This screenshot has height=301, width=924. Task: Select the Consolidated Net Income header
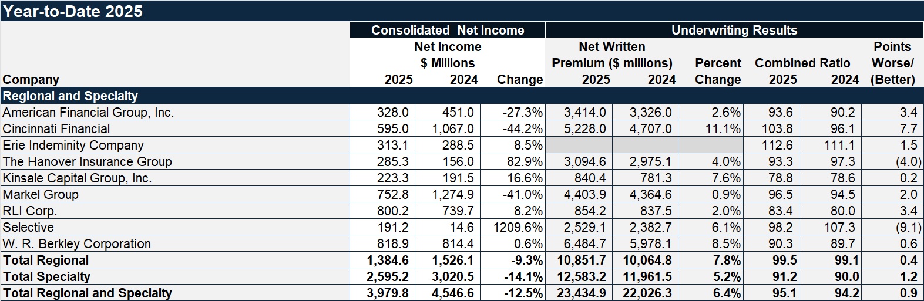point(448,30)
